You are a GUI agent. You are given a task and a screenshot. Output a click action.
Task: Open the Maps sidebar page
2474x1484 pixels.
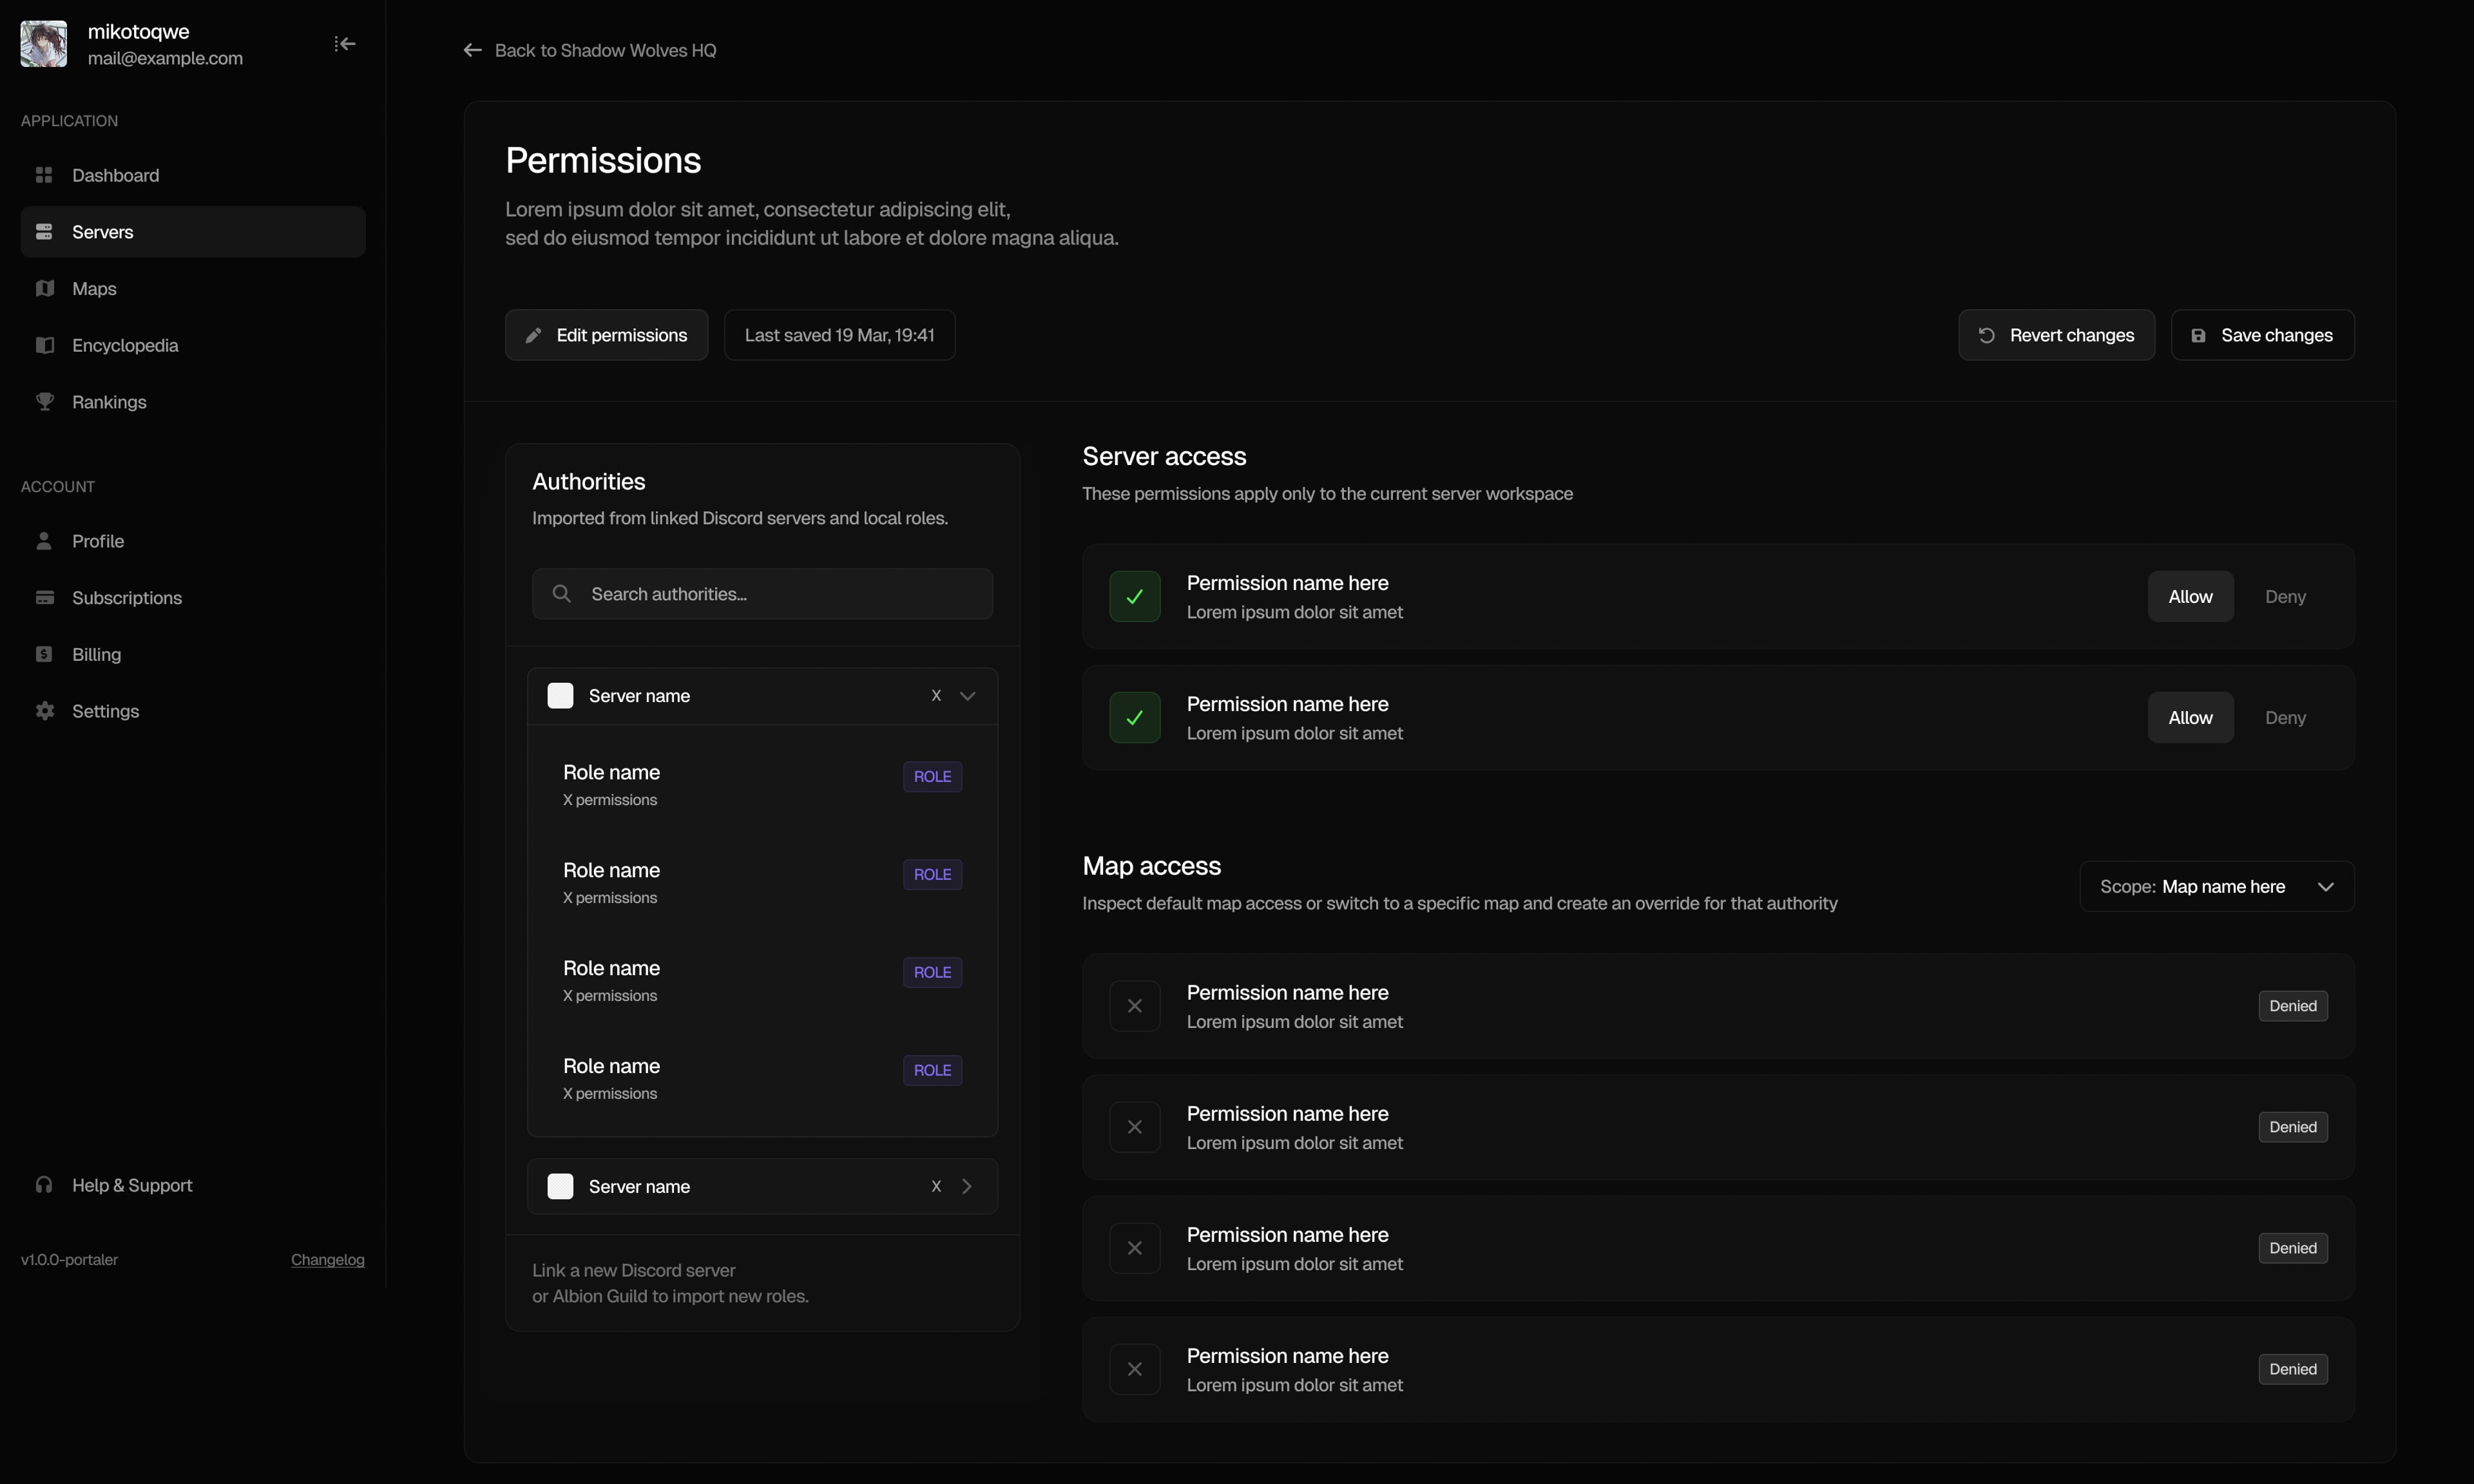(x=193, y=288)
